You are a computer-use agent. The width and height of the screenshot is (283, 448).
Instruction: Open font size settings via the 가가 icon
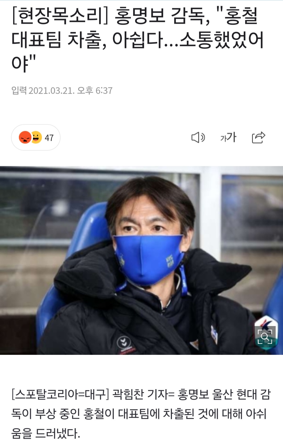click(x=228, y=137)
